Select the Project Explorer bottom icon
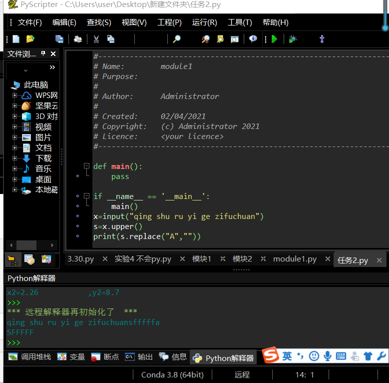Viewport: 389px width, 383px height. tap(29, 260)
